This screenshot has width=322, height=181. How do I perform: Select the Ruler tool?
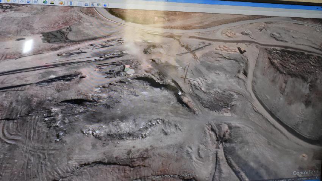coord(70,3)
